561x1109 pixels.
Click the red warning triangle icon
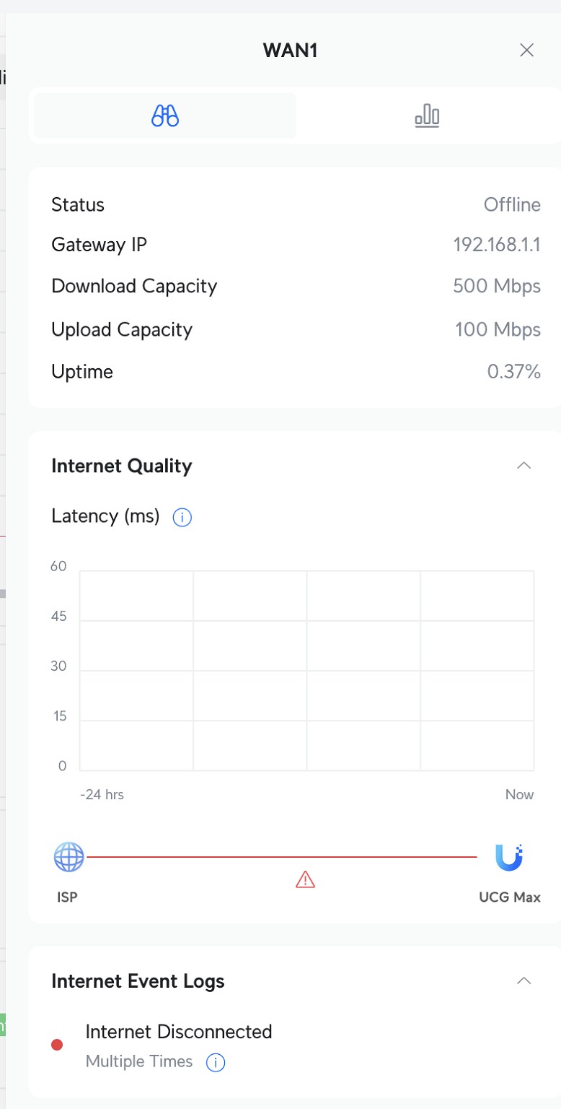(306, 879)
